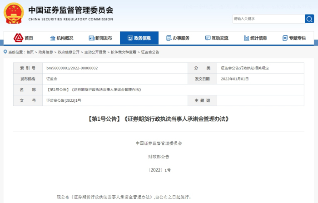Click the 〔2022〕1号 body line
This screenshot has height=203, width=318.
(159, 170)
